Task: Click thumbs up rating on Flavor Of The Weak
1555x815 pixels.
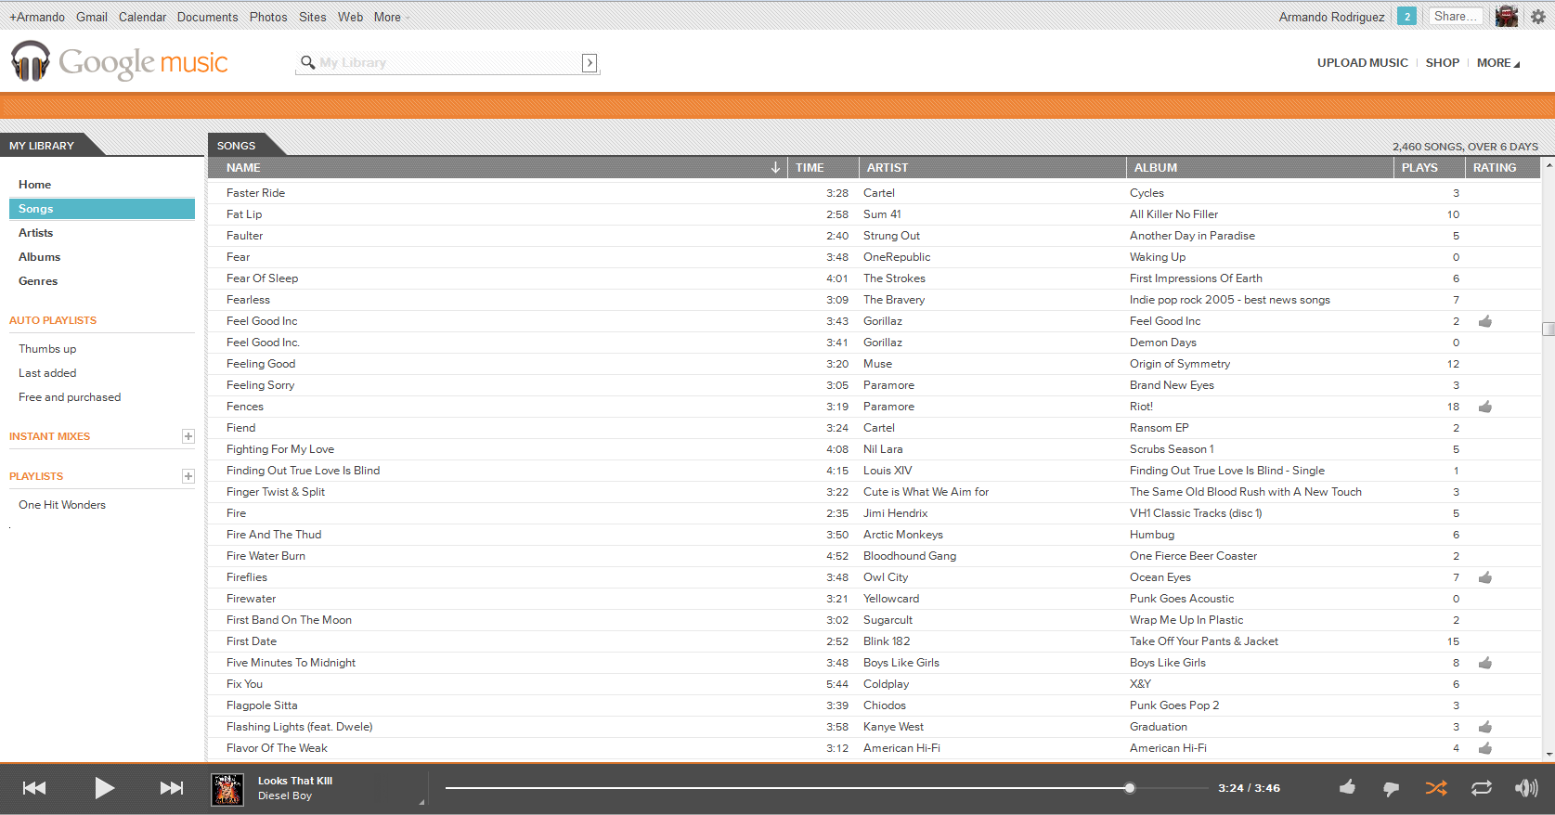Action: coord(1485,748)
